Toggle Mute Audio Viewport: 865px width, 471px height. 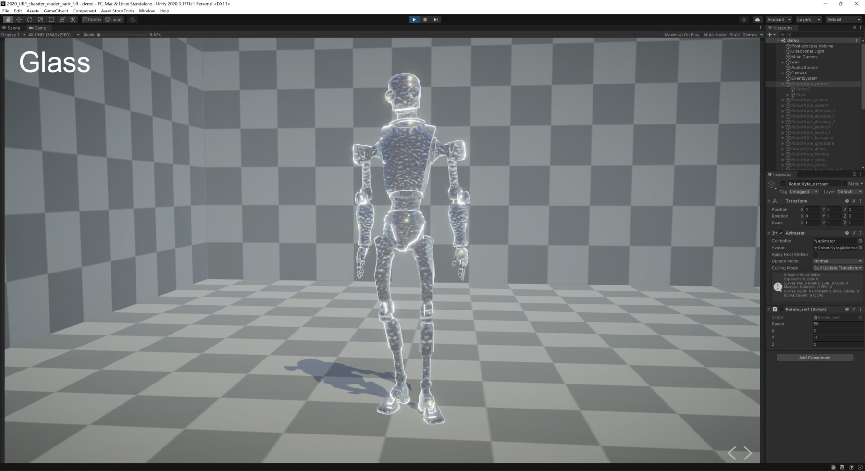[715, 35]
